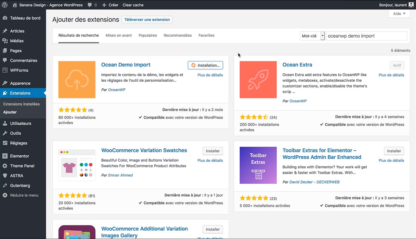
Task: Open Plus de détails for Toolbar Extras
Action: coord(391,160)
